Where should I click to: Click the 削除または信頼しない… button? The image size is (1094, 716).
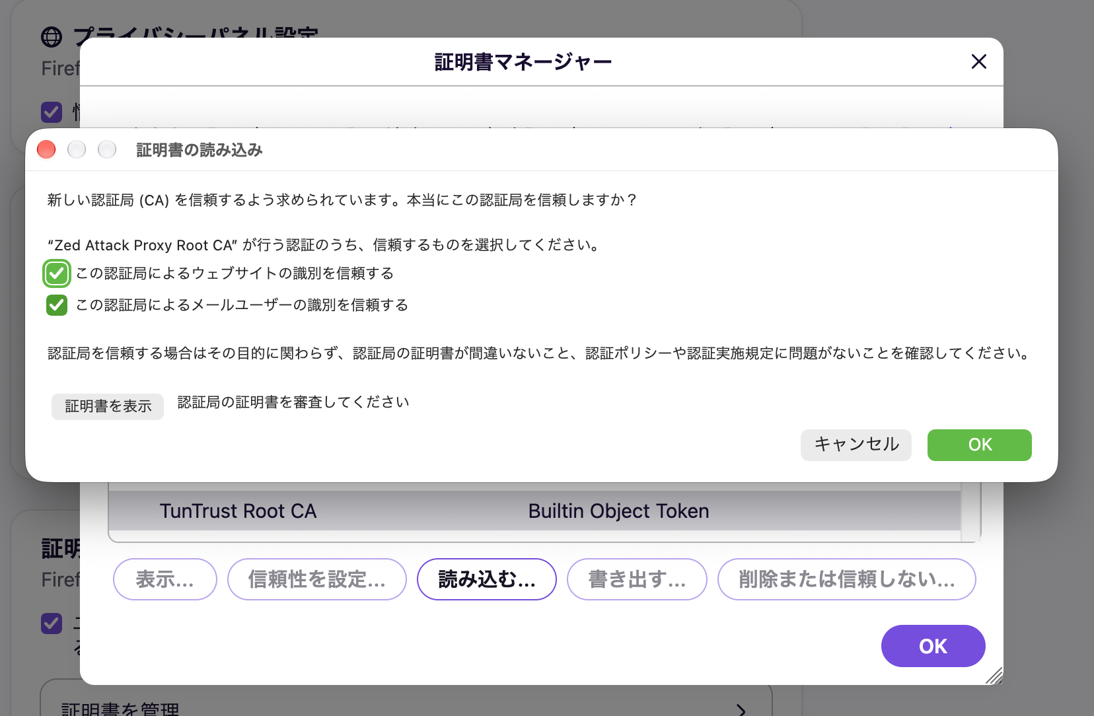tap(847, 579)
